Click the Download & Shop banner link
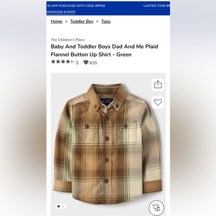The width and height of the screenshot is (216, 216). (61, 12)
